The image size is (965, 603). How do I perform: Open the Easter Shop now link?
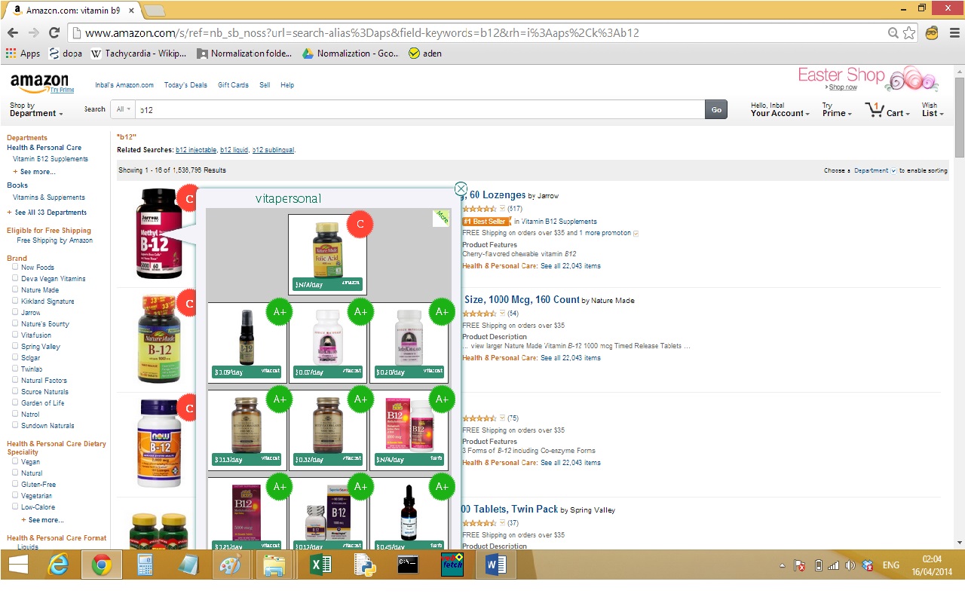(844, 87)
